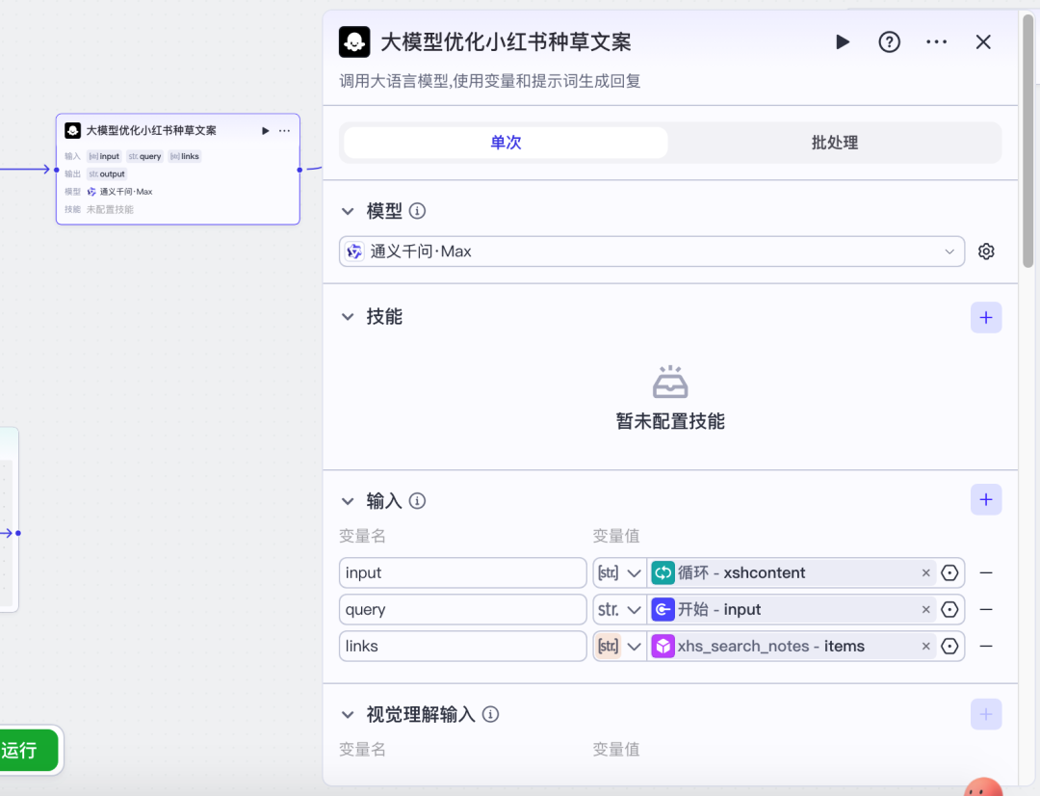Click the canvas node's right output port

(x=299, y=170)
